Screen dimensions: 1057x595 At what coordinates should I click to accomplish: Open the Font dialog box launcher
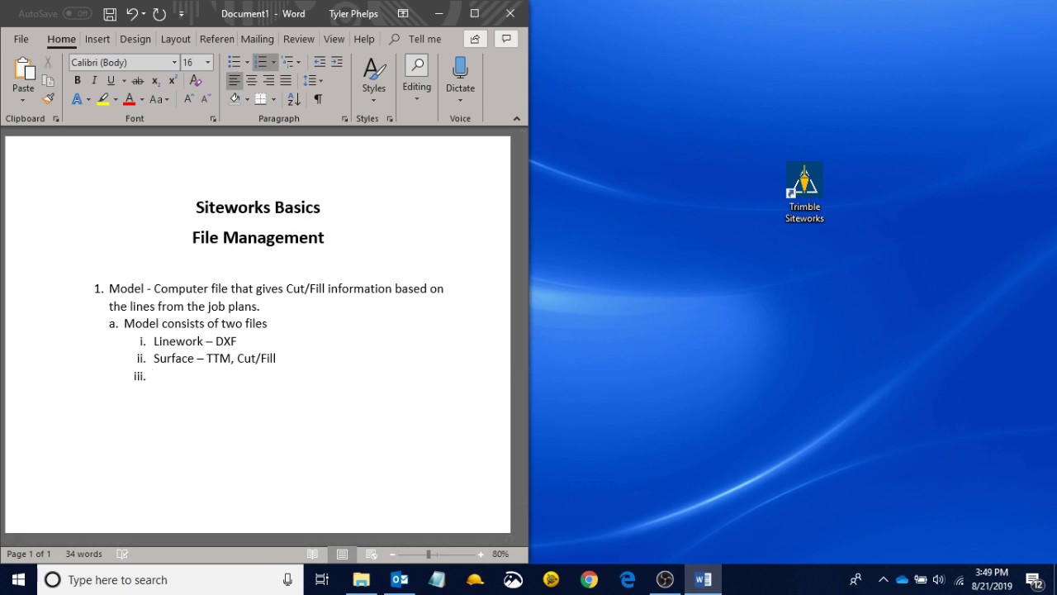coord(213,119)
